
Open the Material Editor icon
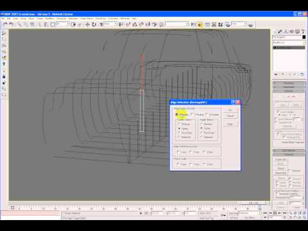pyautogui.click(x=220, y=24)
